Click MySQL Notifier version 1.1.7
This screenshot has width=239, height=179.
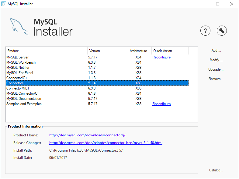pyautogui.click(x=92, y=68)
